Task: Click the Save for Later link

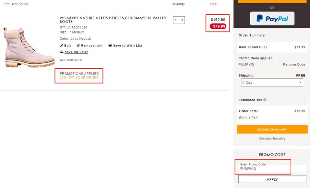Action: pyautogui.click(x=76, y=52)
